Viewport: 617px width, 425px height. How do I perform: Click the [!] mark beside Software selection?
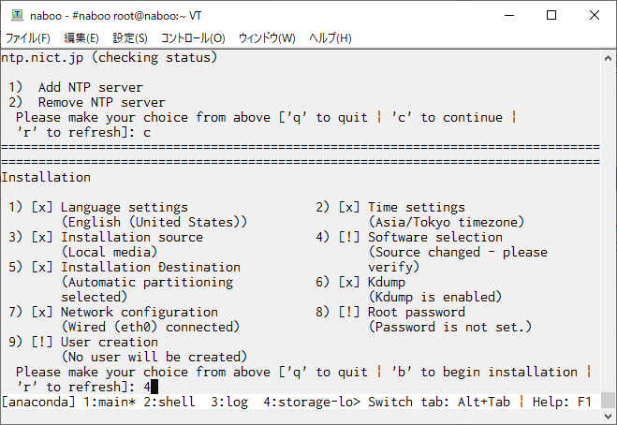coord(349,237)
